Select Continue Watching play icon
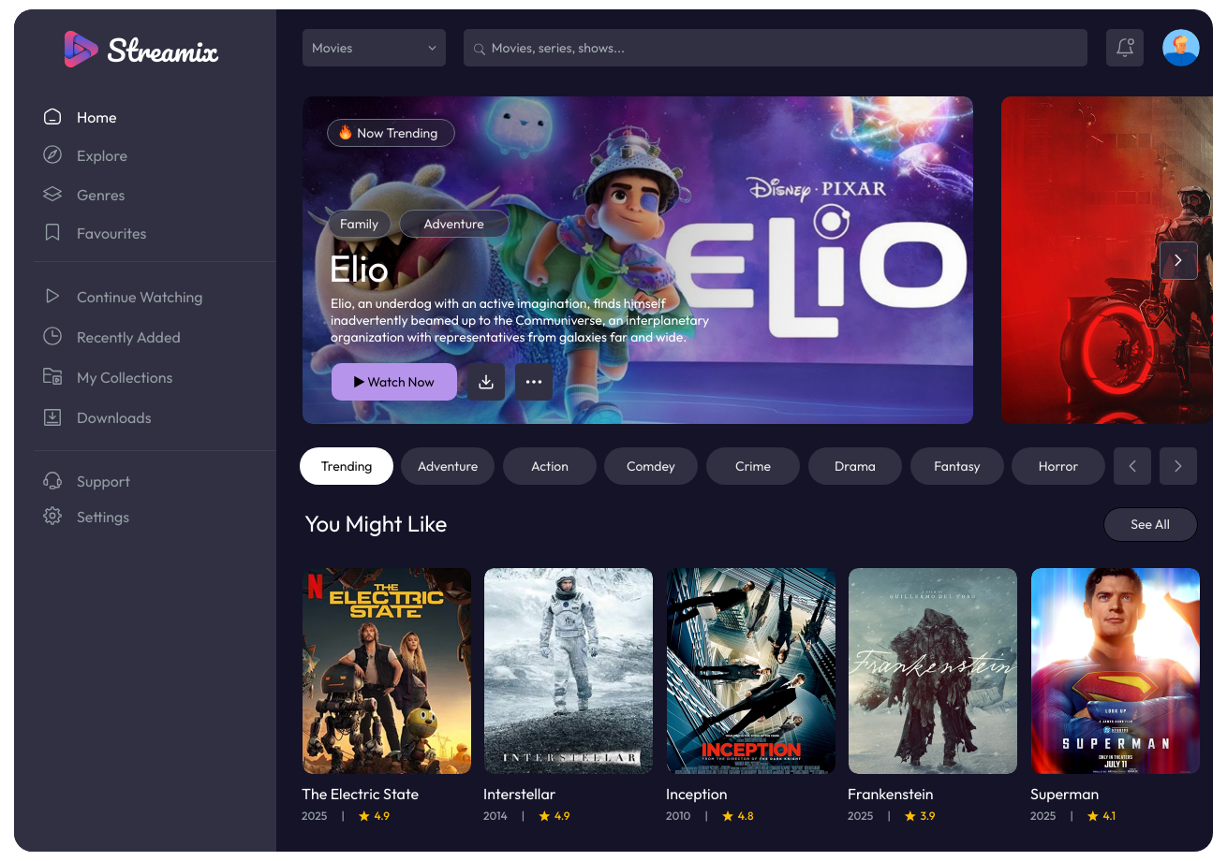Image resolution: width=1227 pixels, height=861 pixels. (x=52, y=297)
